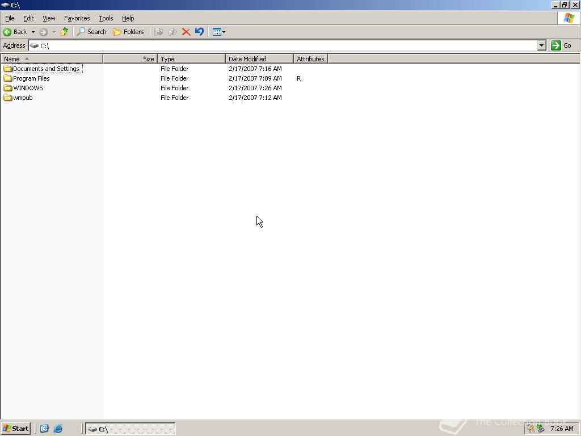Click the Copy To toolbar icon

click(172, 32)
